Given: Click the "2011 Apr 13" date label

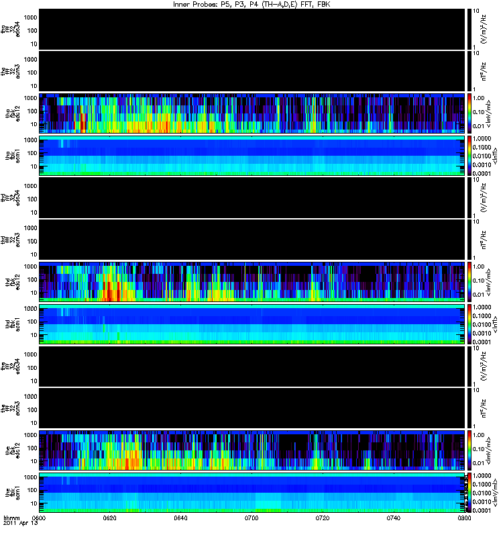Looking at the screenshot, I should click(x=21, y=523).
